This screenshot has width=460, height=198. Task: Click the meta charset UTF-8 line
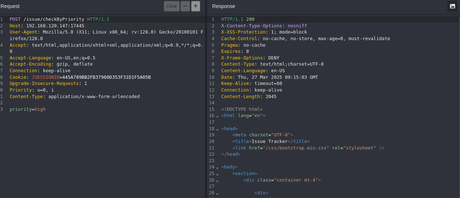tap(263, 135)
